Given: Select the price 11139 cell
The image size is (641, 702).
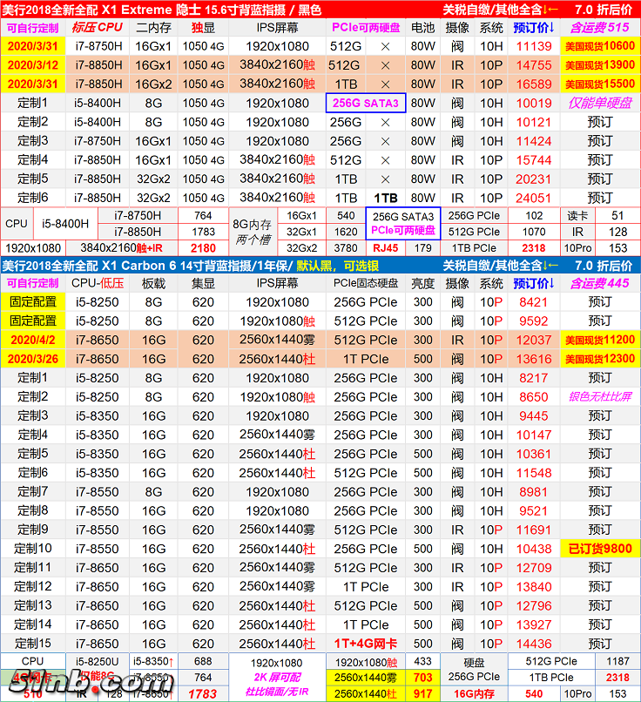Looking at the screenshot, I should click(x=534, y=46).
